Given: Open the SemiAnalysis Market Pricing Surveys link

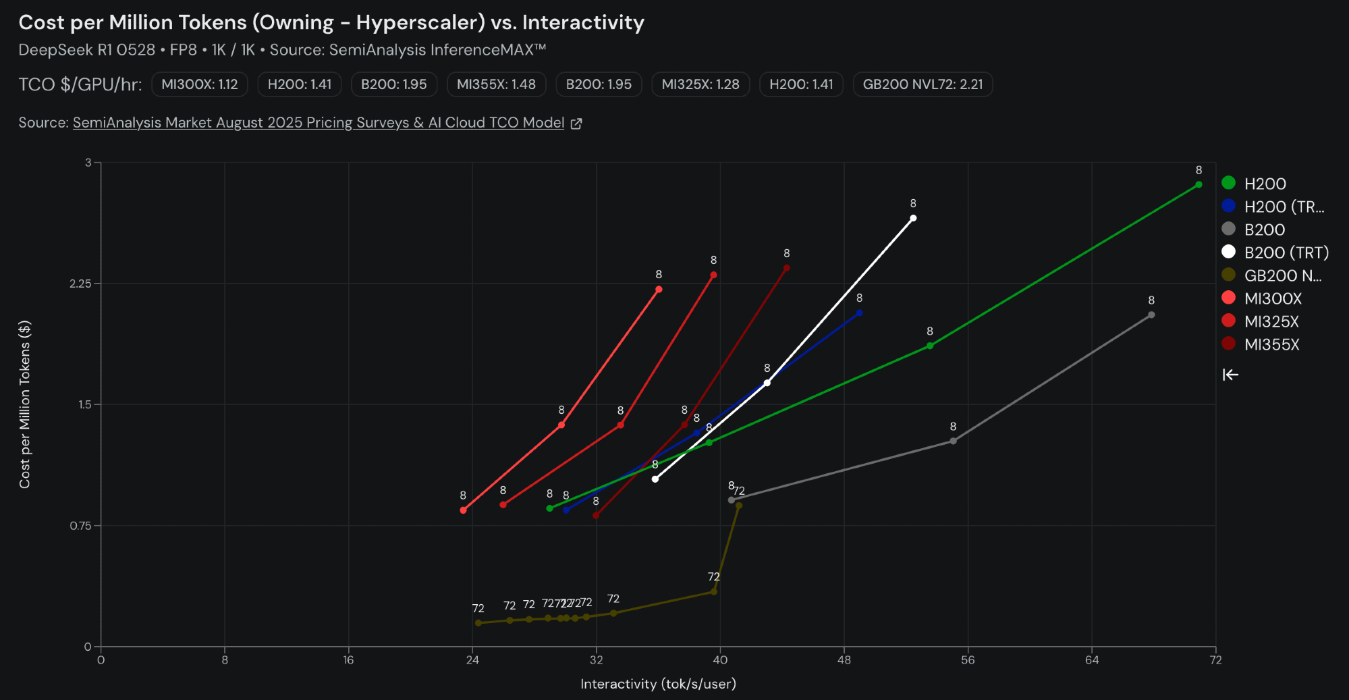Looking at the screenshot, I should click(x=318, y=123).
